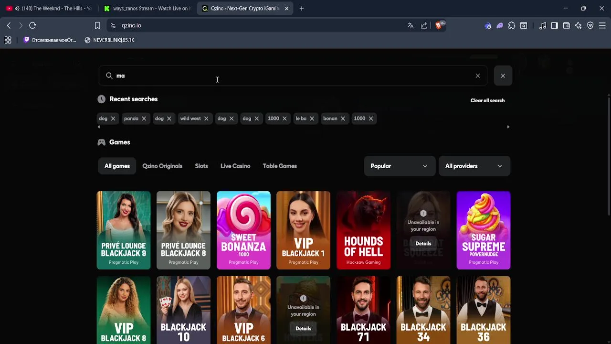The height and width of the screenshot is (344, 611).
Task: Click Details on the Squeeze unavailable game
Action: pyautogui.click(x=423, y=244)
